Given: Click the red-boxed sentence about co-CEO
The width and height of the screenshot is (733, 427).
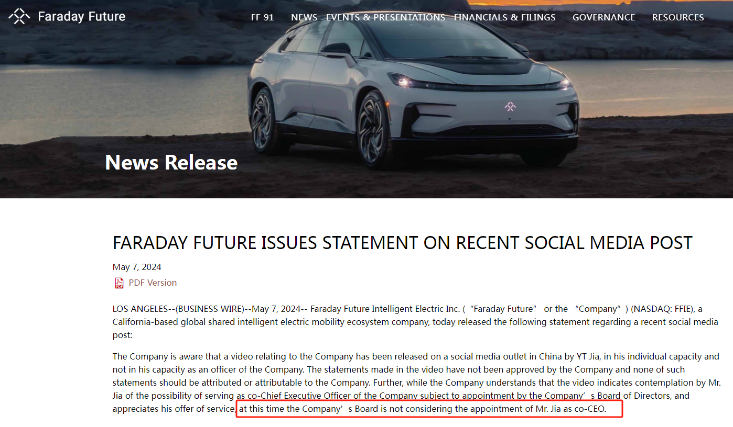Looking at the screenshot, I should point(429,409).
